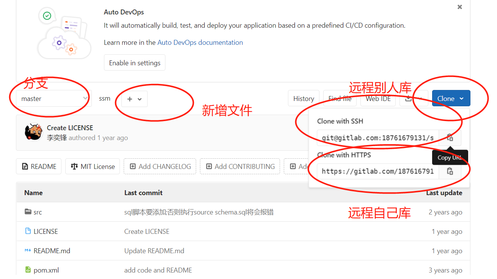Open the LICENSE row's Create LICENSE commit
Screen dimensions: 497x279
147,232
